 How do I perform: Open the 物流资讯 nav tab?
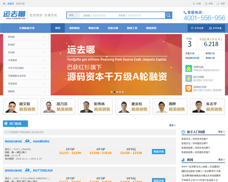click(x=151, y=28)
